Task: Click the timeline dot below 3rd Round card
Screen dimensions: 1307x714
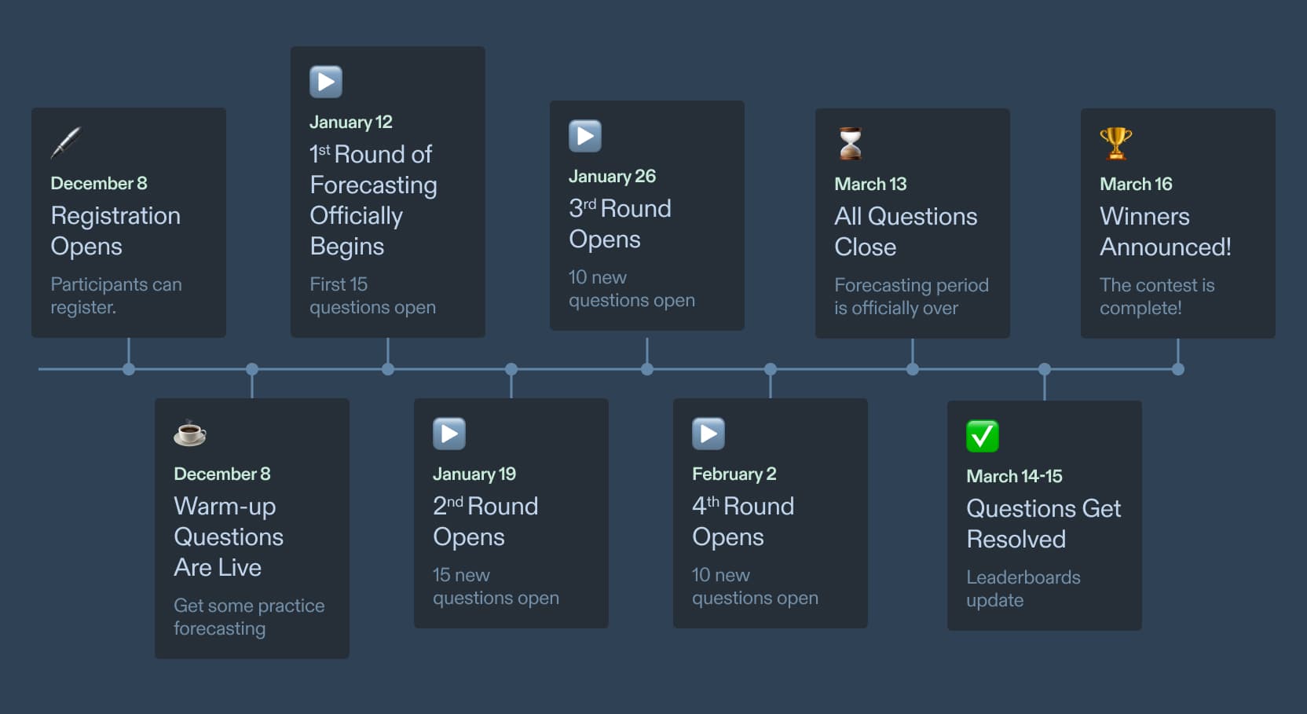Action: coord(647,369)
